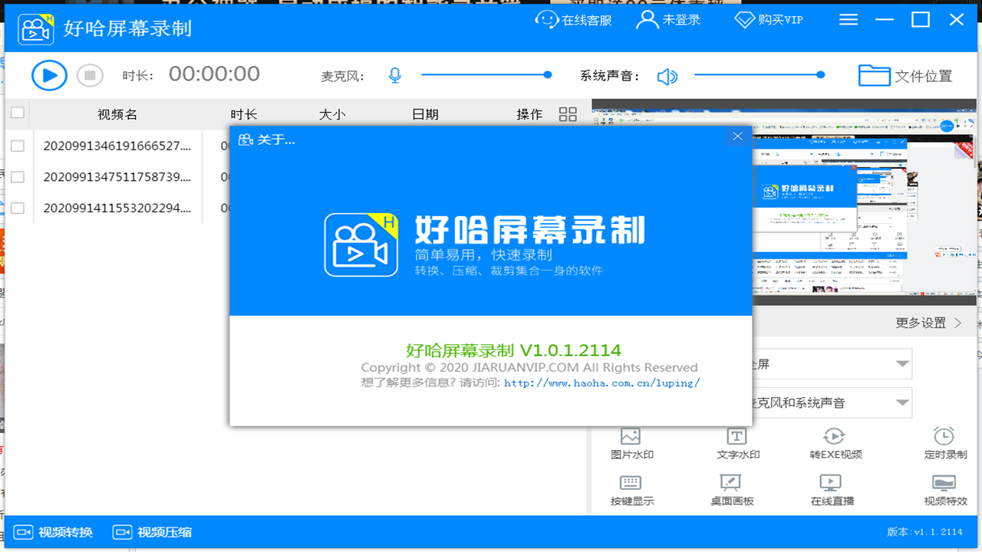This screenshot has height=552, width=982.
Task: Toggle the select-all checkbox in list header
Action: tap(17, 113)
